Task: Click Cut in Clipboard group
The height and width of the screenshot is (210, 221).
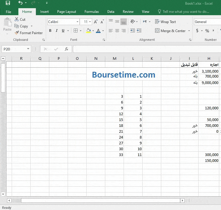Action: (20, 20)
